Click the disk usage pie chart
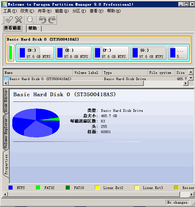 36,123
